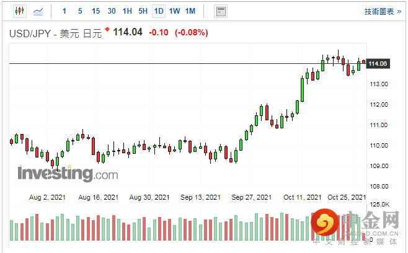
Task: Click the Sep 27, 2021 date marker
Action: coord(251,197)
